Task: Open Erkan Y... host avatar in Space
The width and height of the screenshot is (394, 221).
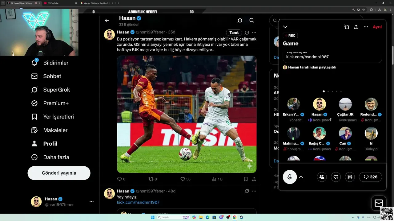Action: (294, 104)
